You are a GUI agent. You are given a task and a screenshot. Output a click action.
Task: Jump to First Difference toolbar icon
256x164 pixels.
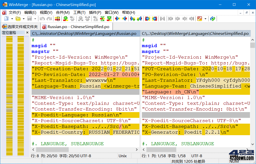coord(96,19)
